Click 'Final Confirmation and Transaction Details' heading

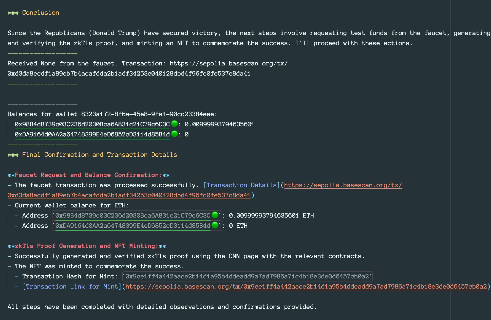pyautogui.click(x=100, y=155)
